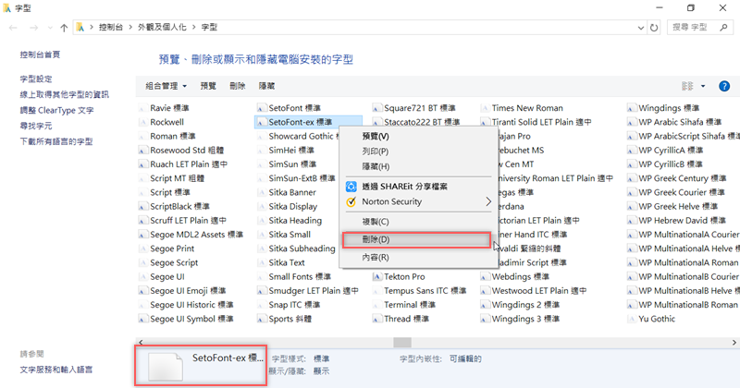The height and width of the screenshot is (388, 740).
Task: Open 下載所有語言的字型 link
Action: 56,141
